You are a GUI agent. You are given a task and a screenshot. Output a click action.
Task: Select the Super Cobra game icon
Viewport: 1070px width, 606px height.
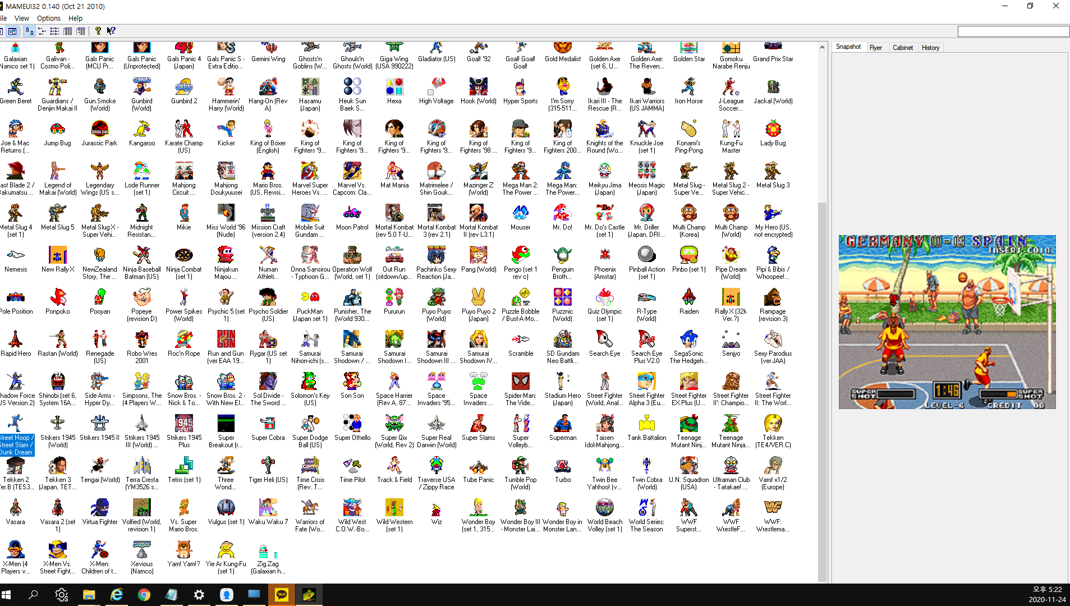tap(268, 424)
